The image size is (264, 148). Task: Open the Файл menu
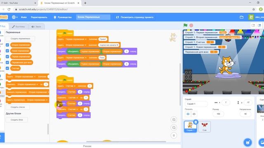tap(24, 17)
